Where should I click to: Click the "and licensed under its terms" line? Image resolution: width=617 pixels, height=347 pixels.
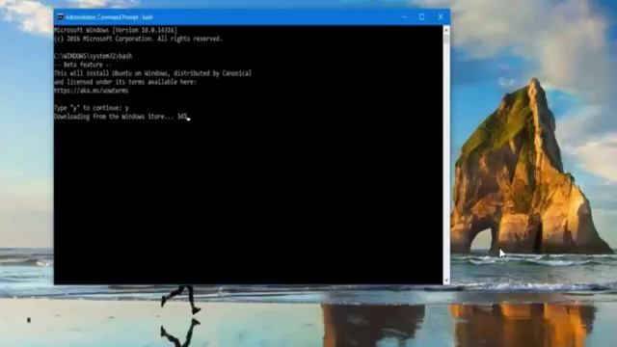coord(125,82)
